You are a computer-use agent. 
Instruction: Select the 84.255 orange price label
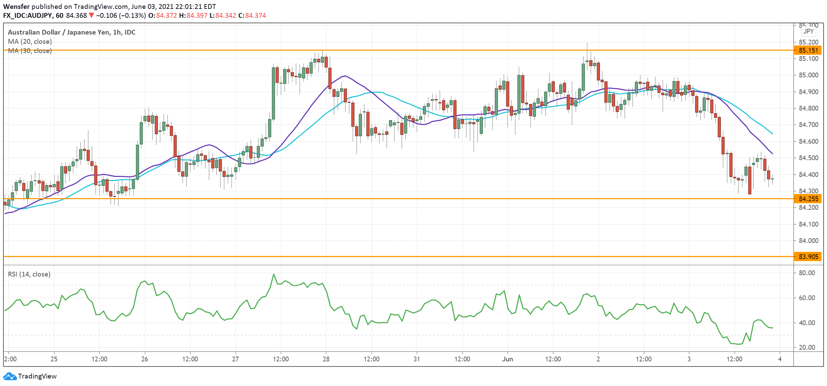click(x=807, y=199)
